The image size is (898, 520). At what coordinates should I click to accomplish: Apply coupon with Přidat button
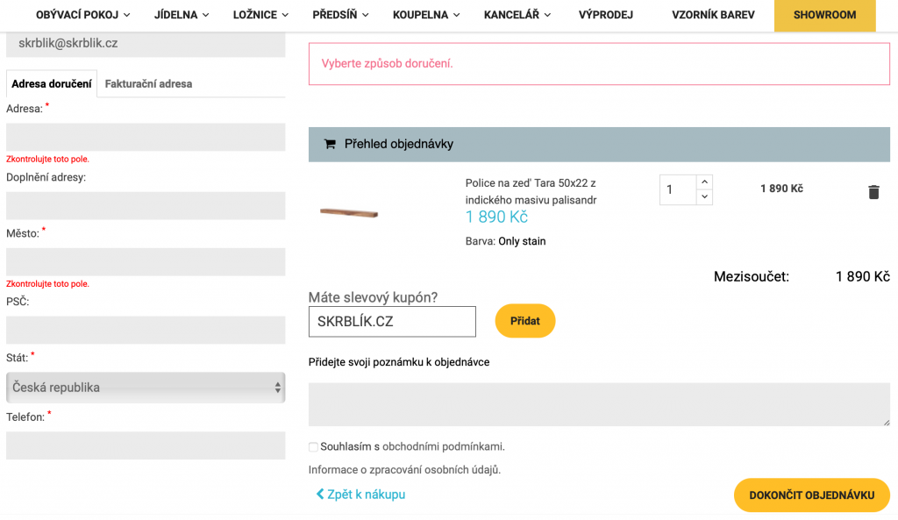tap(525, 321)
